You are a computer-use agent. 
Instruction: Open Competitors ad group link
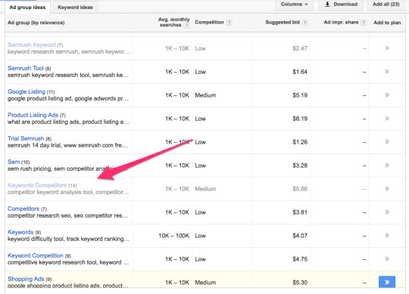[x=23, y=209]
